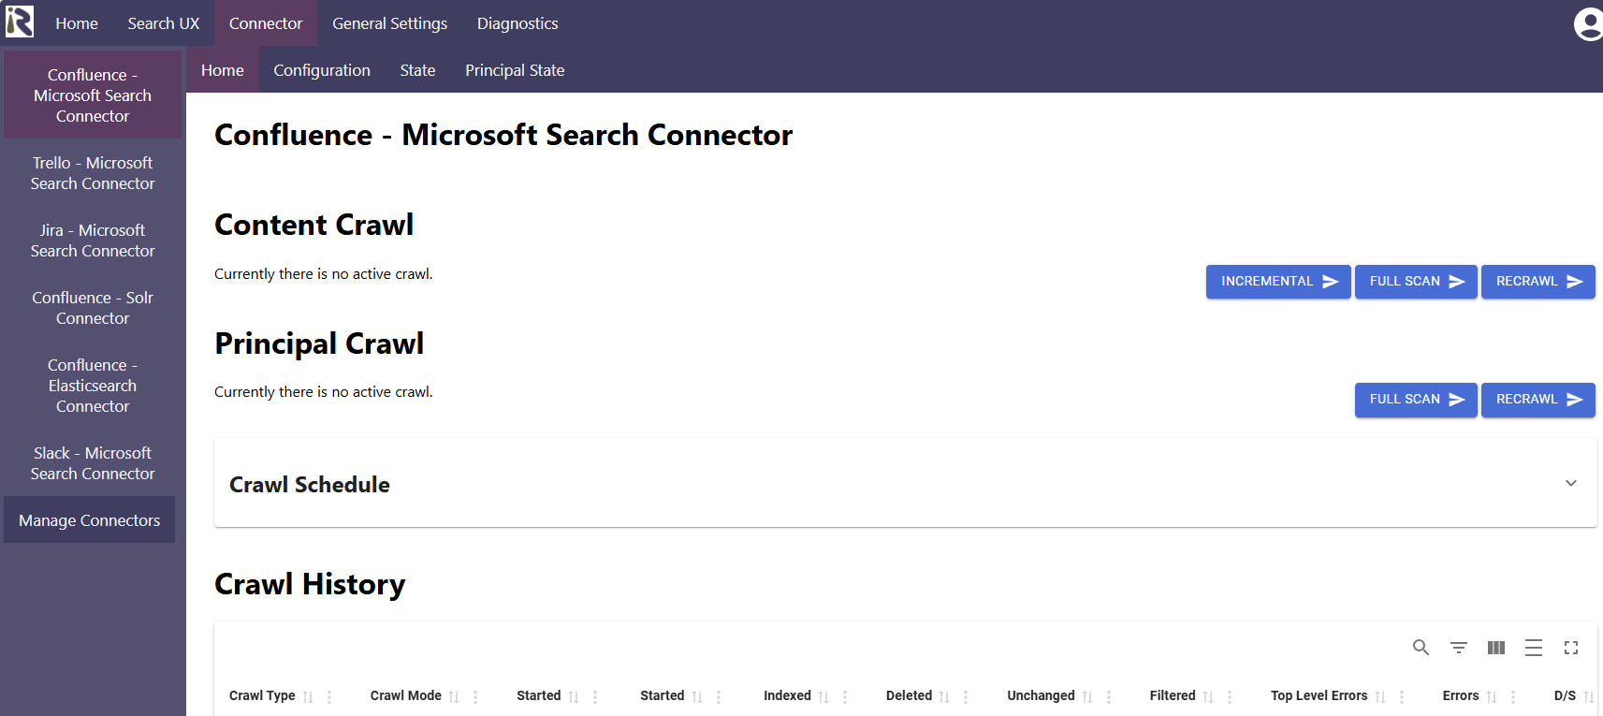Sort by Top Level Errors column arrows
The height and width of the screenshot is (716, 1603).
(x=1380, y=696)
